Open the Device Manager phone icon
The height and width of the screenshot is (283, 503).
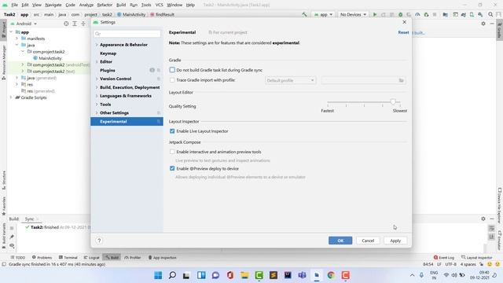[x=472, y=14]
